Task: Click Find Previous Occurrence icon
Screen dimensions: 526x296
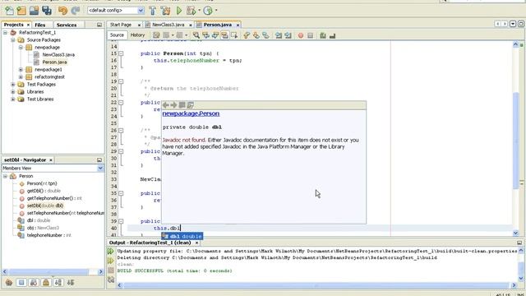Action: pos(205,35)
